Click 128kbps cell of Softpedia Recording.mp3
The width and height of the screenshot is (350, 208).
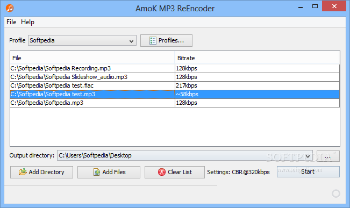[257, 68]
